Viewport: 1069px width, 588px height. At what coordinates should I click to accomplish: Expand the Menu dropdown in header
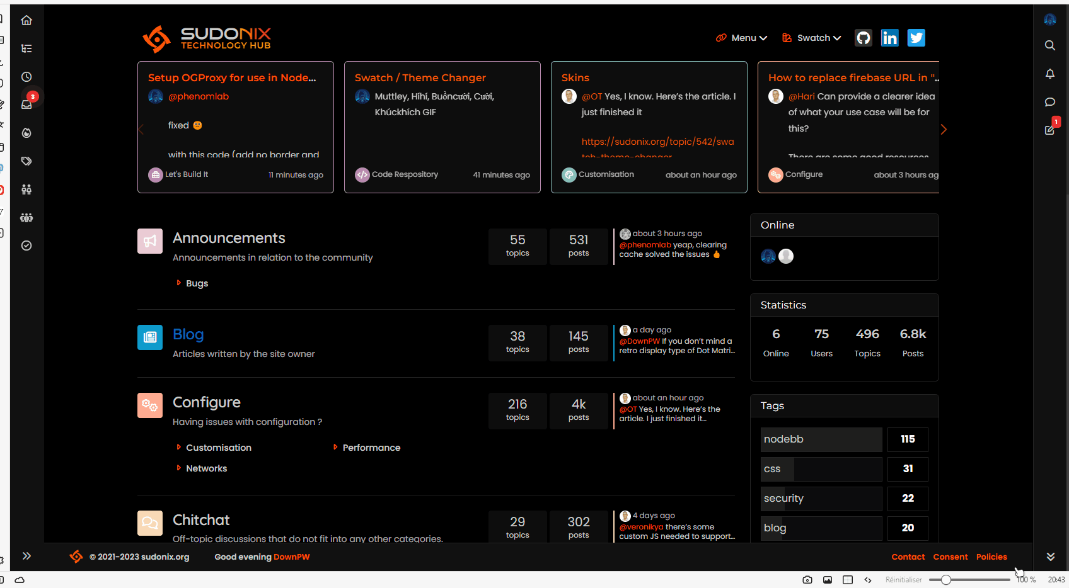click(x=742, y=38)
